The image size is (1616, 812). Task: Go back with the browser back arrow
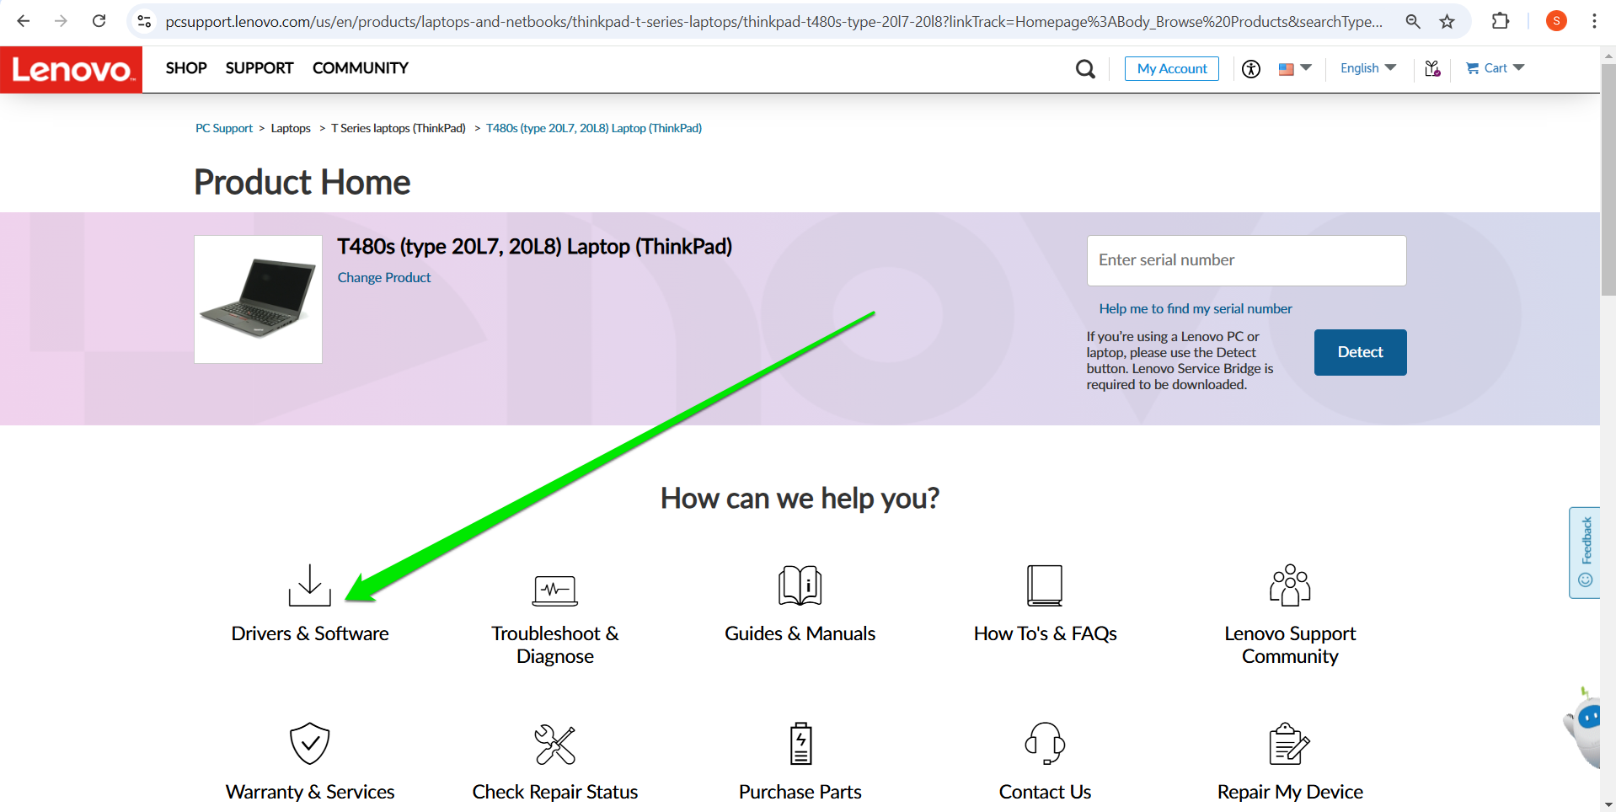pyautogui.click(x=24, y=21)
